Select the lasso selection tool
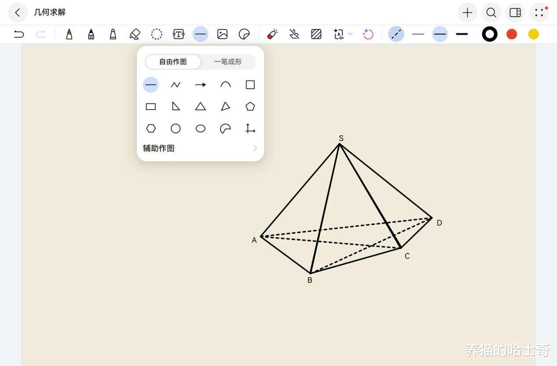The image size is (557, 366). tap(157, 34)
